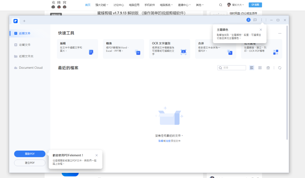
Task: Open the vertical dots settings menu
Action: 262,20
